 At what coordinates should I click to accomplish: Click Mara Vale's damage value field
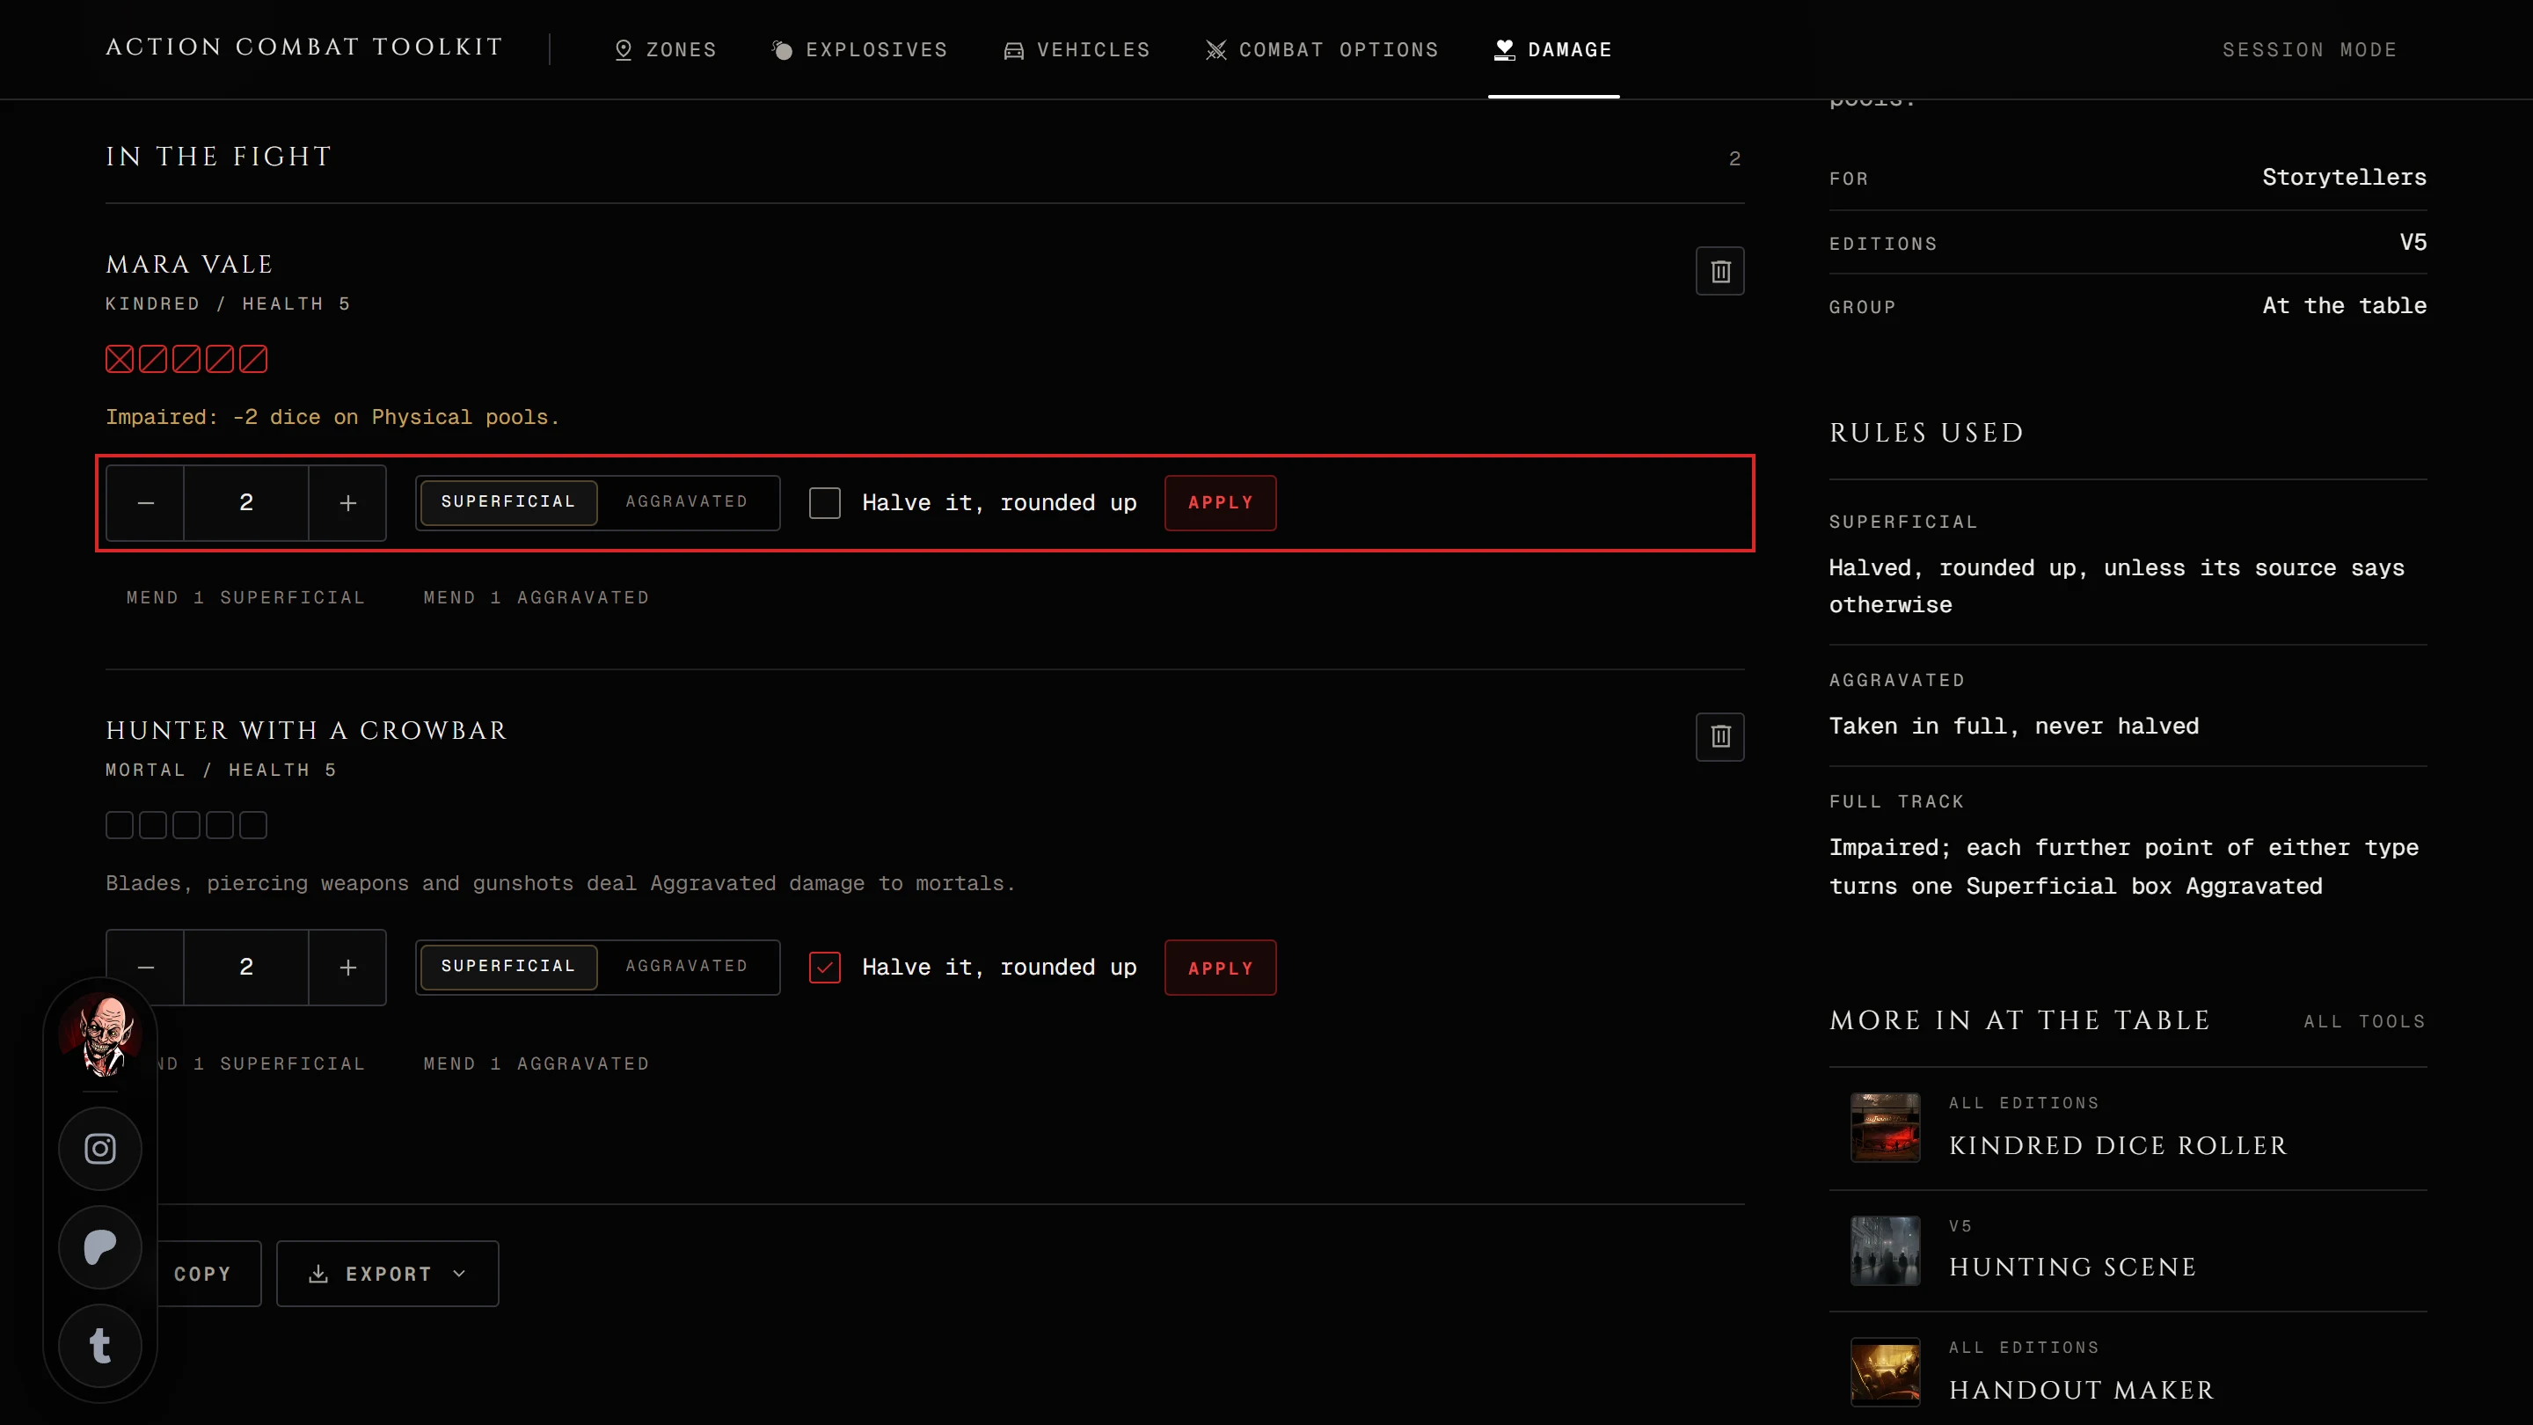[x=246, y=503]
